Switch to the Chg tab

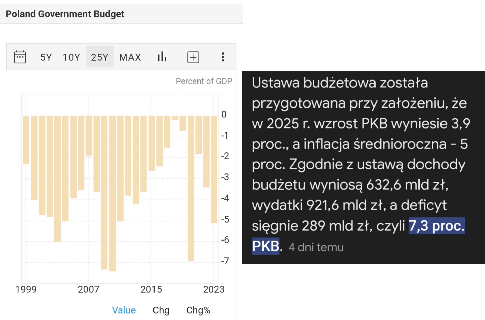(161, 310)
